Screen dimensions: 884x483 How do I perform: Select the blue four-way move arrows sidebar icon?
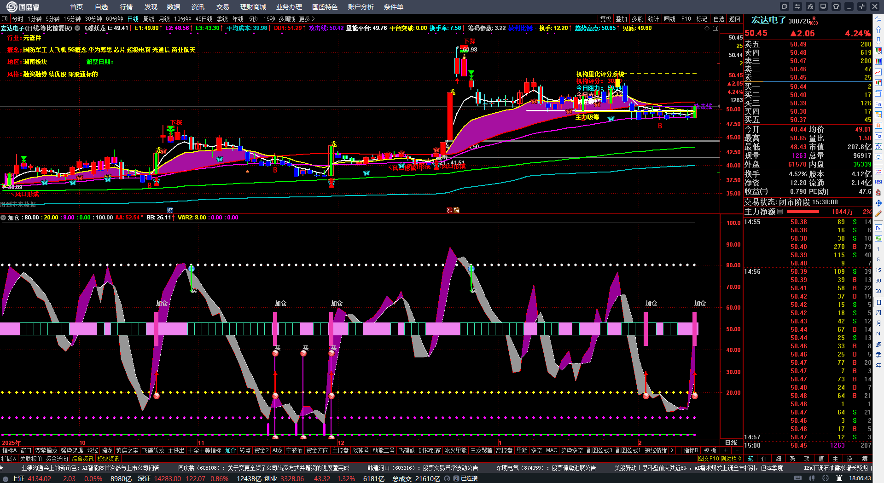(878, 203)
